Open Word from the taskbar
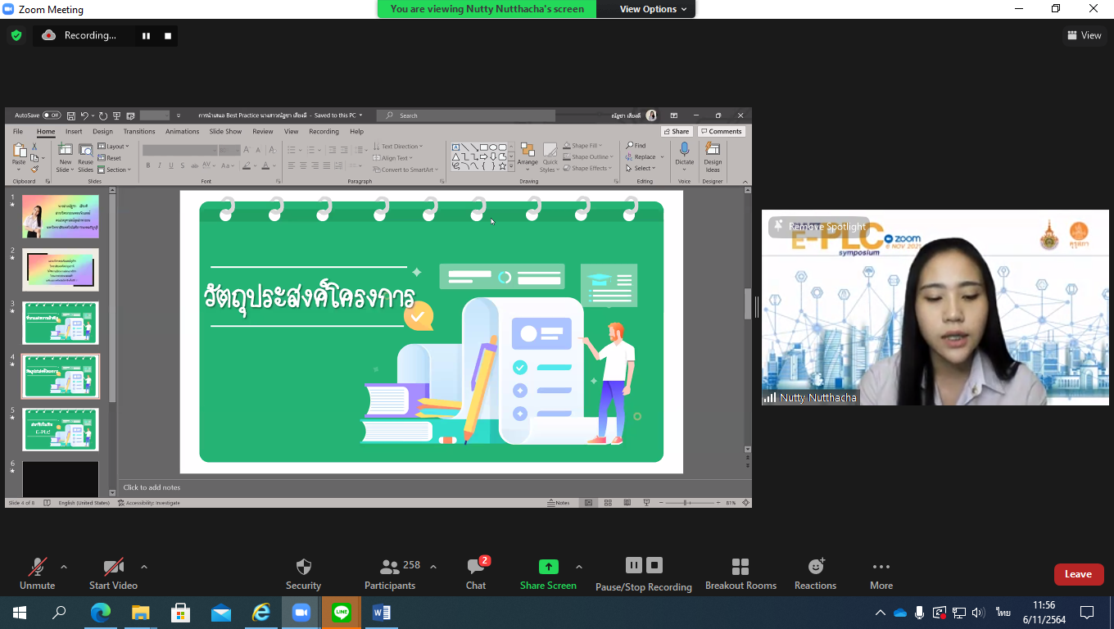Screen dimensions: 1114x629 tap(382, 613)
